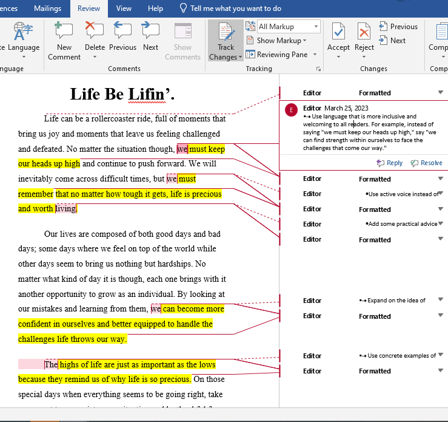448x422 pixels.
Task: Toggle the Reviewing Pane
Action: click(281, 55)
